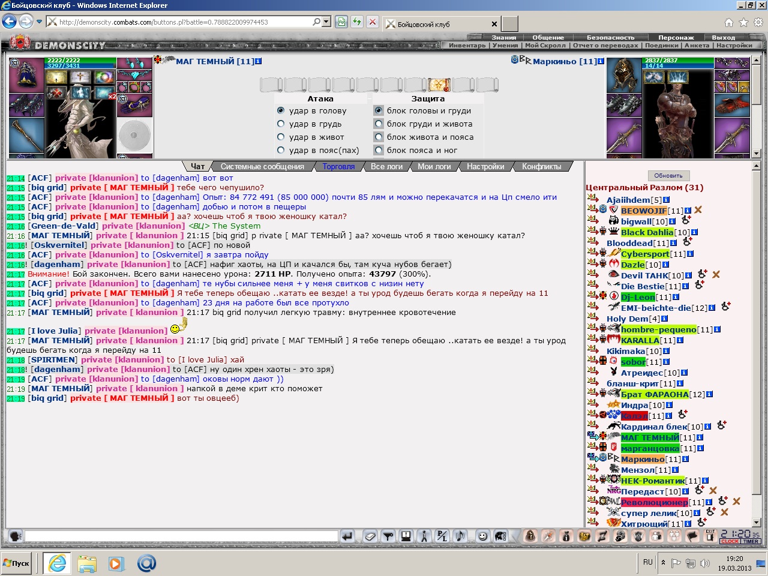Click the IE favorites star icon
Viewport: 768px width, 576px height.
point(743,22)
